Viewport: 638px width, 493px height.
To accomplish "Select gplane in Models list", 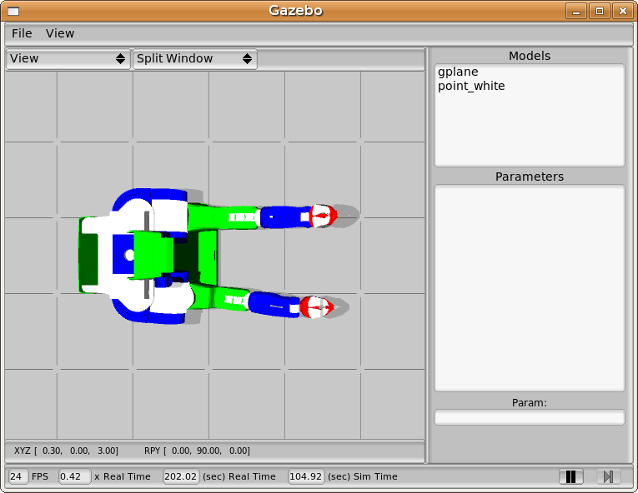I will 458,72.
